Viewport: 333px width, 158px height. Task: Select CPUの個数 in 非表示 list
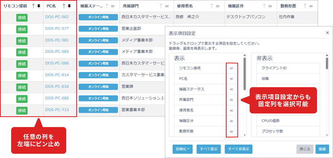(288, 121)
